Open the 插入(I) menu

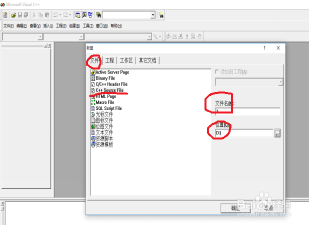pos(48,26)
